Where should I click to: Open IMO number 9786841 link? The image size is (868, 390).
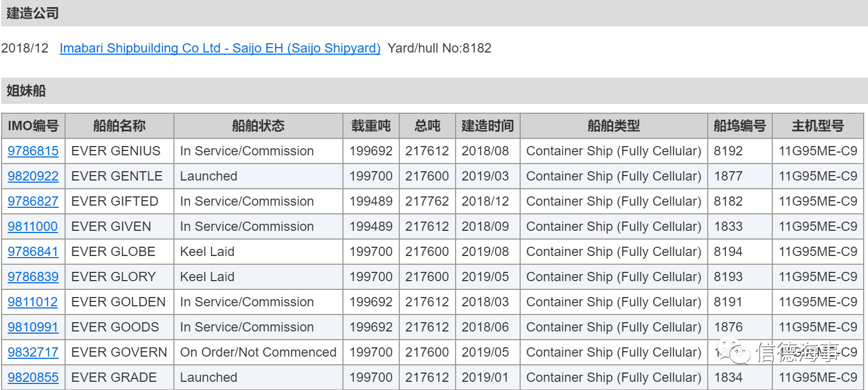click(33, 252)
